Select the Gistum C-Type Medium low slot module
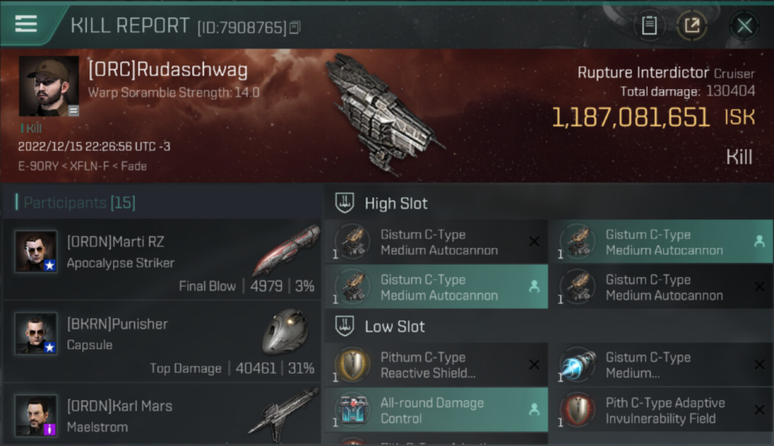774x446 pixels. pos(661,365)
